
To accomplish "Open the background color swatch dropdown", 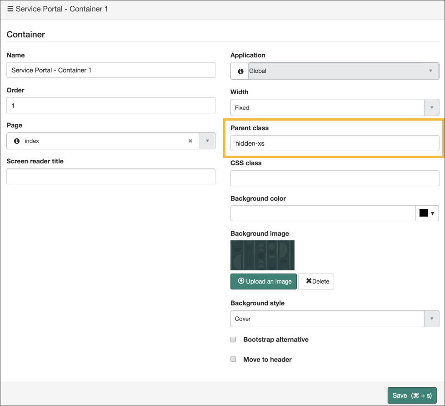I will pos(434,213).
